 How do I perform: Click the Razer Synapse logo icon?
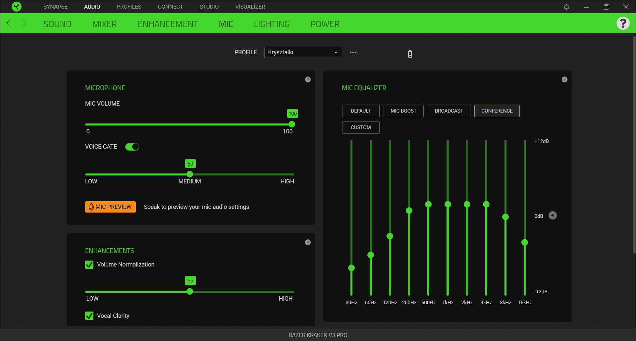pos(16,7)
